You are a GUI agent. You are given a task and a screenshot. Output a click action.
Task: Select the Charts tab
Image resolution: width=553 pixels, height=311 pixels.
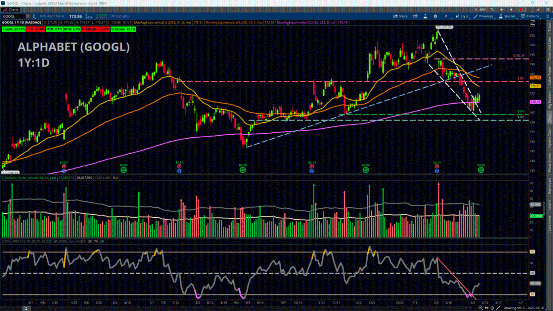point(11,9)
